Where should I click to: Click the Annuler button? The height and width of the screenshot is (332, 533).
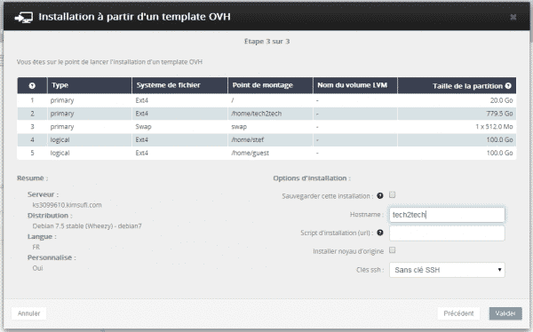coord(29,313)
